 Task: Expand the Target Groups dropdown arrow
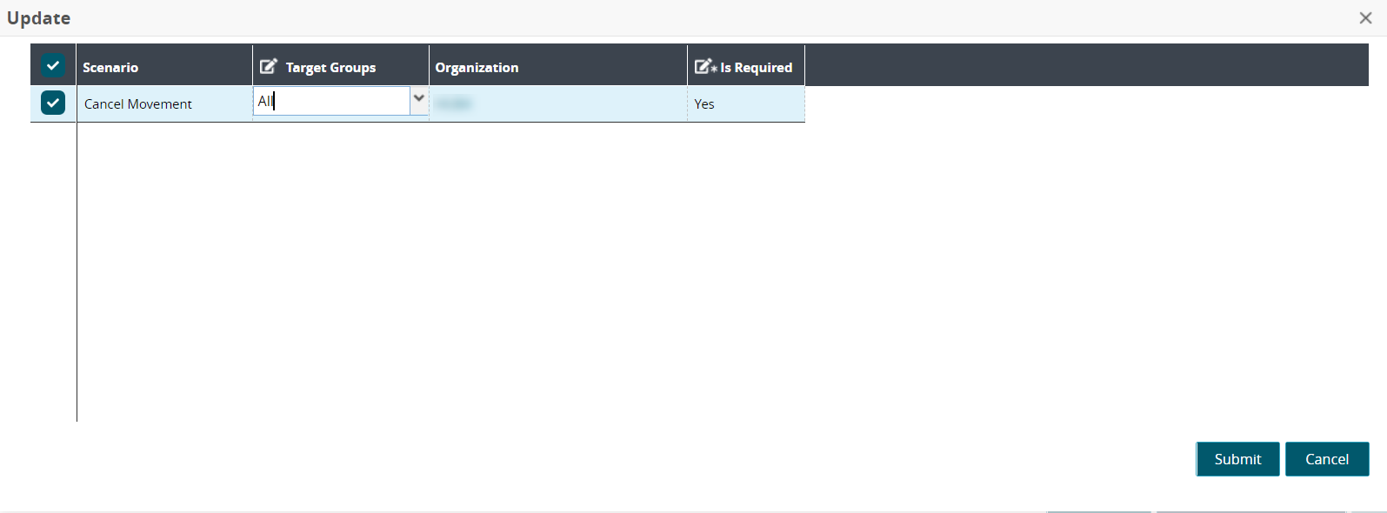tap(419, 99)
